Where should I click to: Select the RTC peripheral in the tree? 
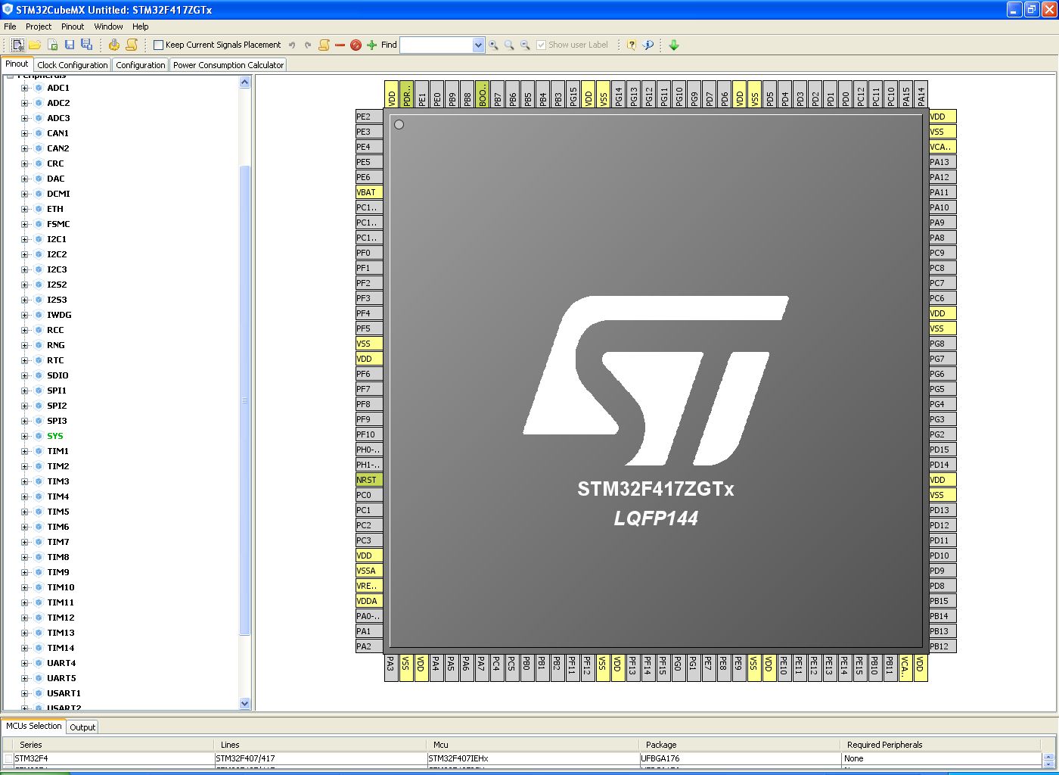click(55, 360)
